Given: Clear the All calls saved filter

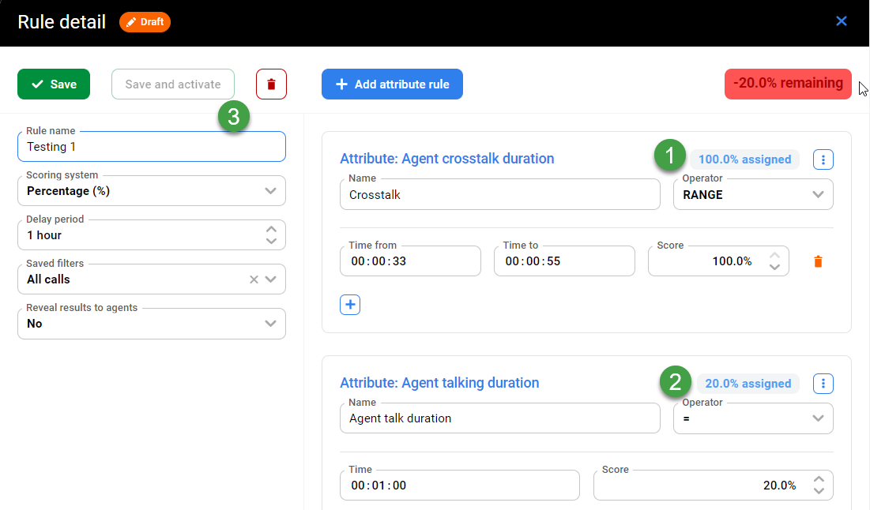Looking at the screenshot, I should (254, 279).
